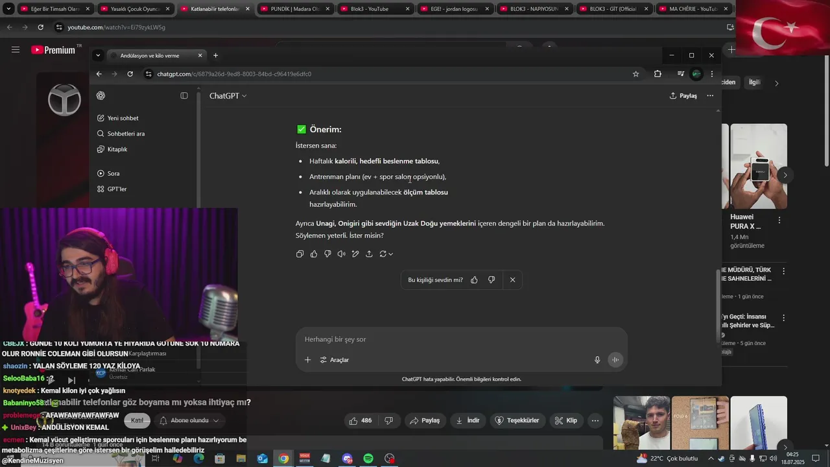Click the 'Herhangi bir şey sor' input field
This screenshot has height=467, width=830.
[460, 339]
